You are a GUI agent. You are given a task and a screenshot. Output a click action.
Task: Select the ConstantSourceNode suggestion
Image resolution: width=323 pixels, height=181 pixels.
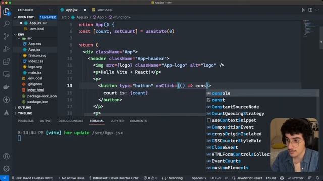tap(262, 107)
